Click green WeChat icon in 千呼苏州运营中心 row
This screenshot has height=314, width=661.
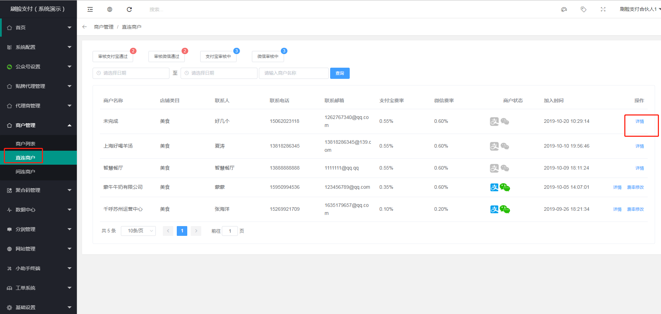point(505,209)
